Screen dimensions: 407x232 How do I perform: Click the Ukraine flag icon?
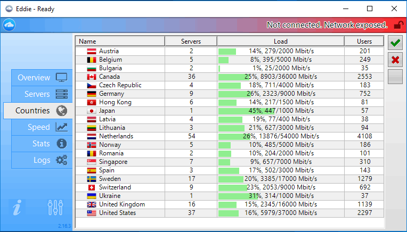tap(92, 196)
